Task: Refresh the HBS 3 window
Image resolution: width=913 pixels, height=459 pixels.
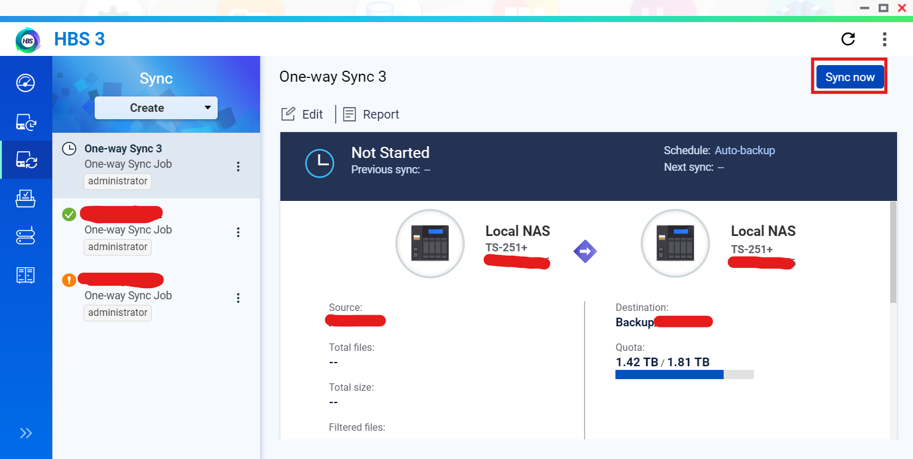Action: 848,39
